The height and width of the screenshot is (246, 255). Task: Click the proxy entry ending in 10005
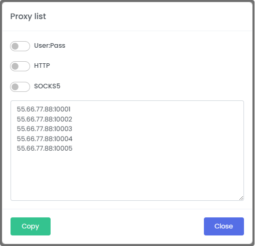tap(45, 149)
